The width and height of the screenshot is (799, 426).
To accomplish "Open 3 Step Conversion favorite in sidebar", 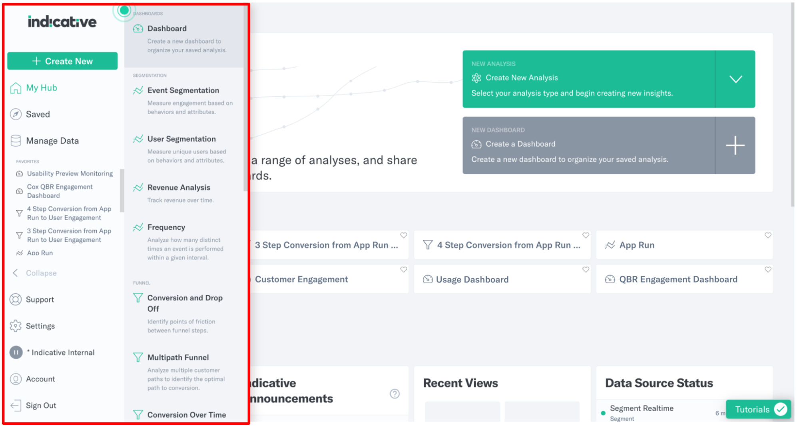I will (x=69, y=235).
